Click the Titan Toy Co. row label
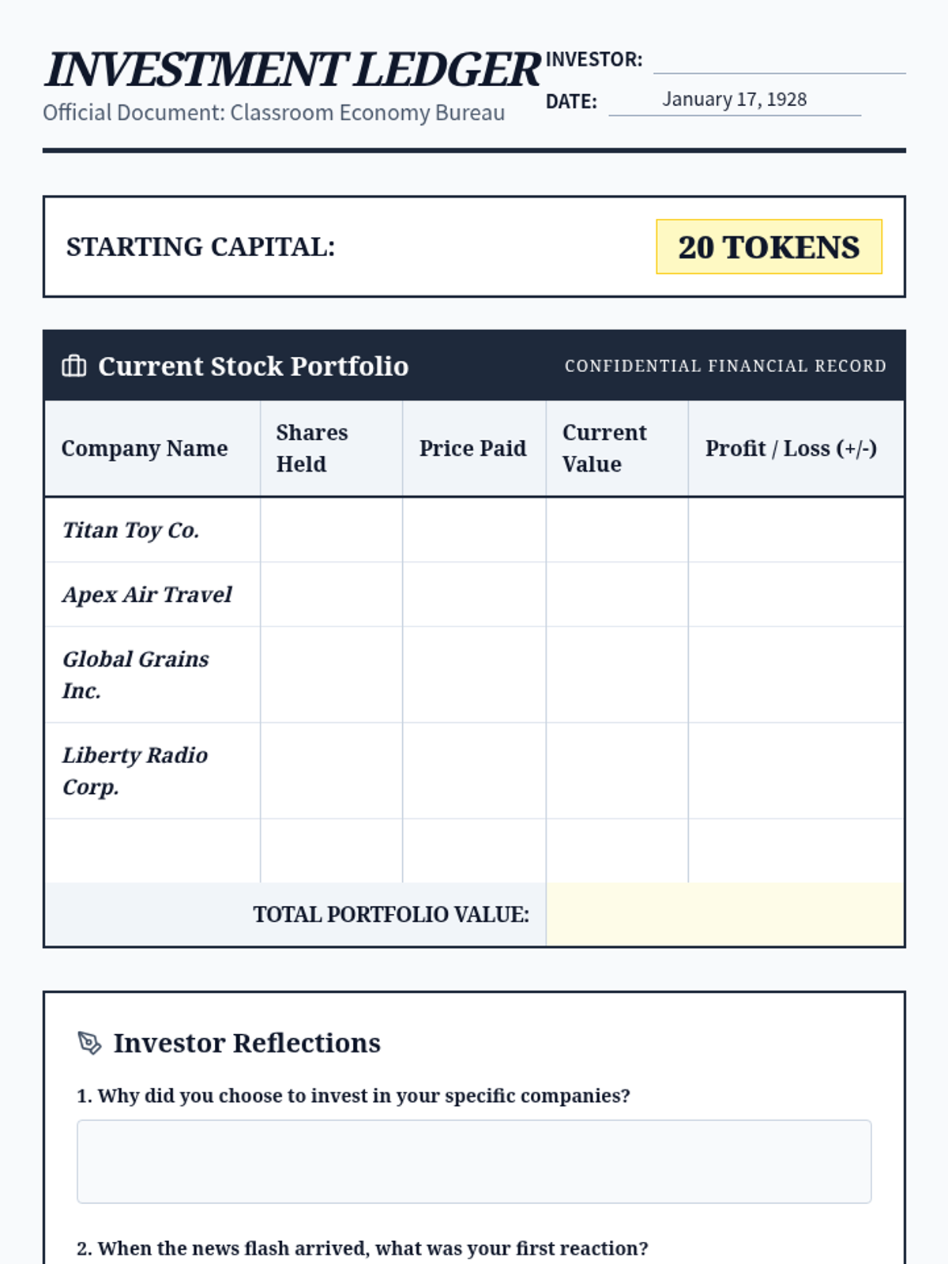The height and width of the screenshot is (1264, 948). 131,530
